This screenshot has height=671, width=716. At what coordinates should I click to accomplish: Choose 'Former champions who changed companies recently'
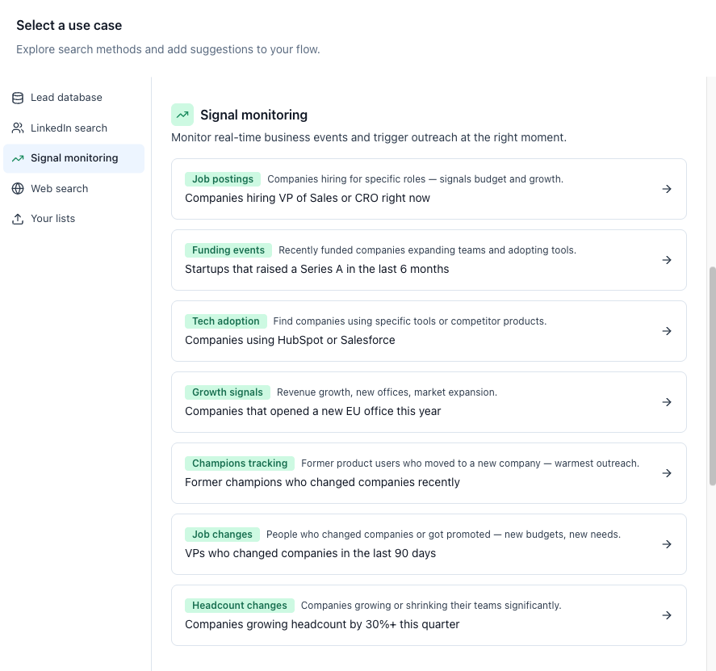pyautogui.click(x=322, y=482)
